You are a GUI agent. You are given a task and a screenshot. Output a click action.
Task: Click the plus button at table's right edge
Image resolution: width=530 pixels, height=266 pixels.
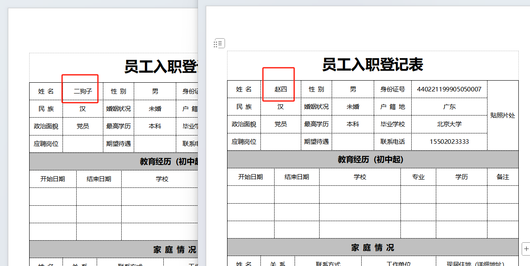click(x=525, y=249)
